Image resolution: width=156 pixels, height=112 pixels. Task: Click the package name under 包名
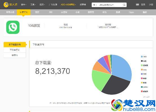[x=66, y=27]
